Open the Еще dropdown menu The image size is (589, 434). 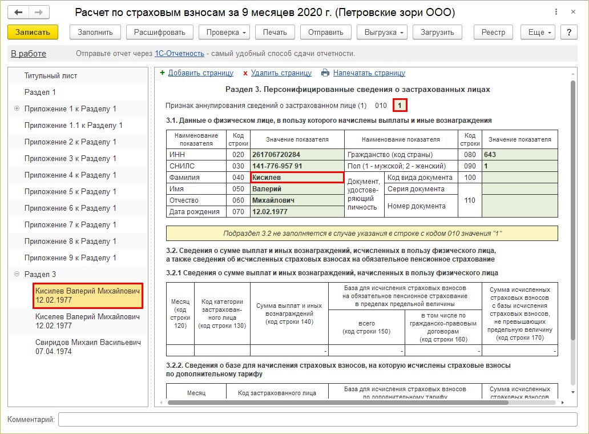pyautogui.click(x=539, y=33)
